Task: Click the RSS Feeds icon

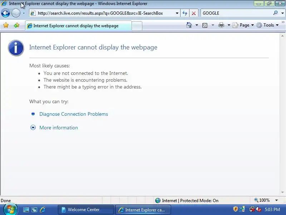Action: (x=205, y=25)
